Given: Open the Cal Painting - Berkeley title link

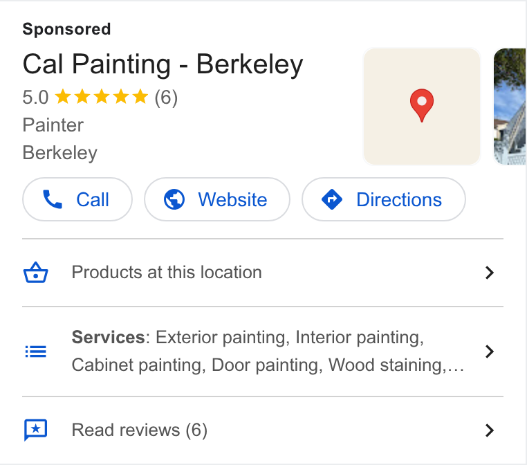Looking at the screenshot, I should [x=163, y=64].
